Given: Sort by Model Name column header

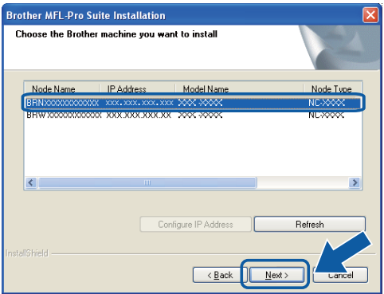Looking at the screenshot, I should click(206, 89).
